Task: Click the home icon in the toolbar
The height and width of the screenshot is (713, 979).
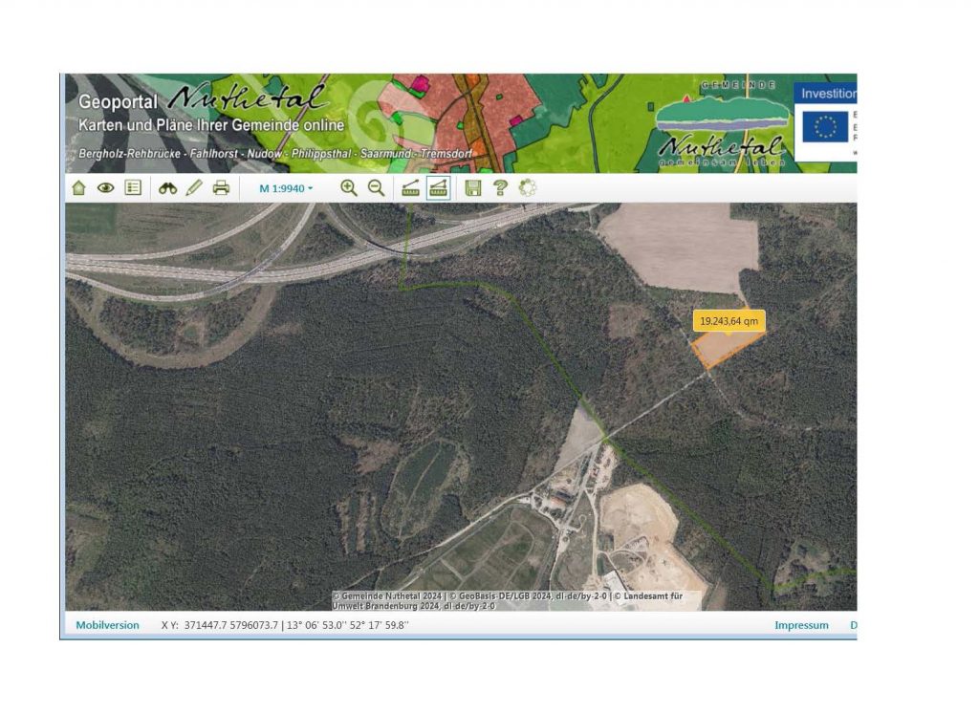Action: tap(78, 188)
